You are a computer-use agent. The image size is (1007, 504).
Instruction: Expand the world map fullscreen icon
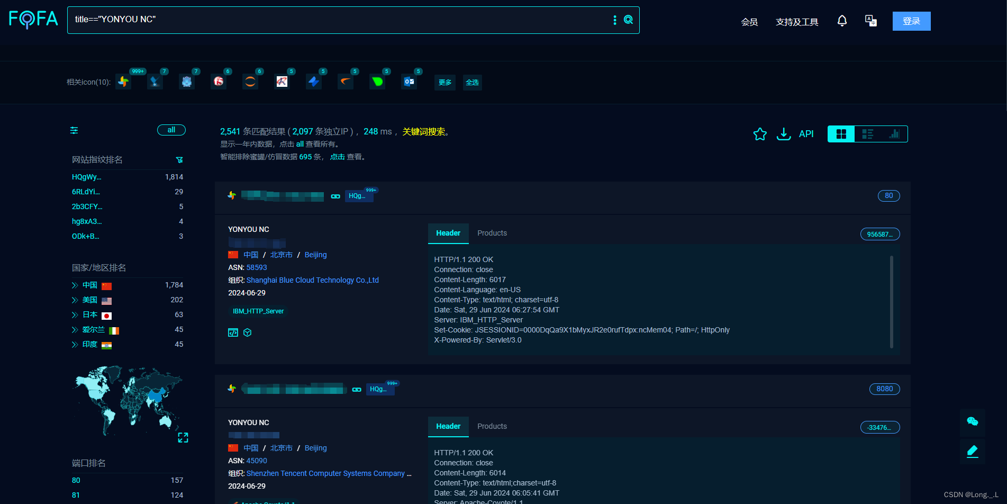point(183,437)
